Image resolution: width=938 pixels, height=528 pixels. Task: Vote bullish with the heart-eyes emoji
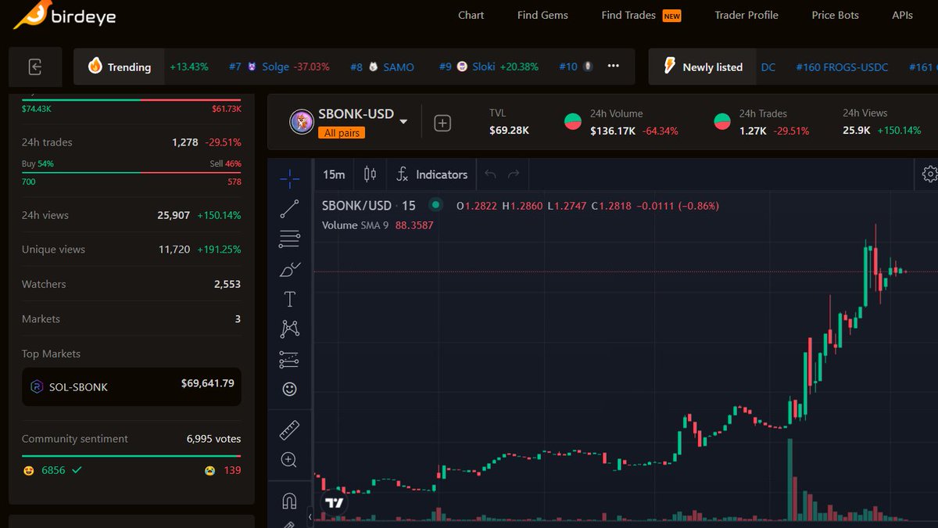(29, 470)
